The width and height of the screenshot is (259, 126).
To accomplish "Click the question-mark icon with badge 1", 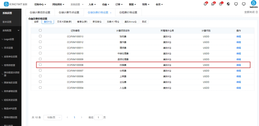I will click(221, 4).
